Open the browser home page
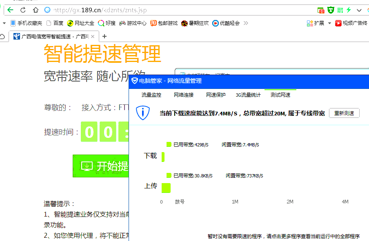The height and width of the screenshot is (241, 369). (36, 10)
